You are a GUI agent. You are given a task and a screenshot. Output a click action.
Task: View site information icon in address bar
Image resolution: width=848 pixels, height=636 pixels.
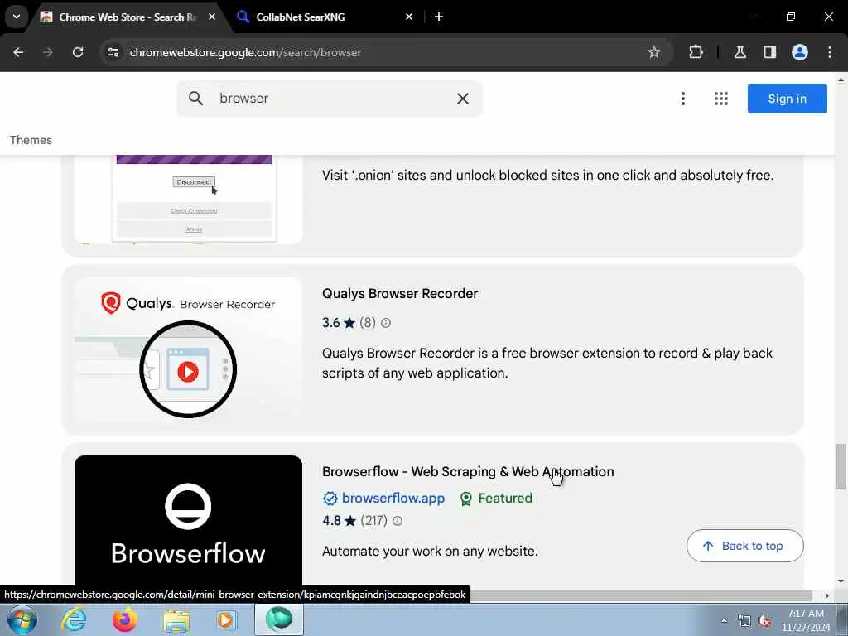(x=113, y=52)
